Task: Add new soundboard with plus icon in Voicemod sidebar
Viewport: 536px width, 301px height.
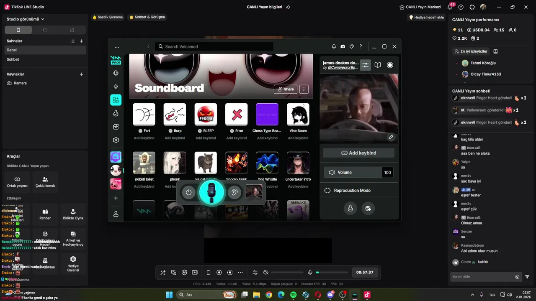Action: tap(116, 198)
